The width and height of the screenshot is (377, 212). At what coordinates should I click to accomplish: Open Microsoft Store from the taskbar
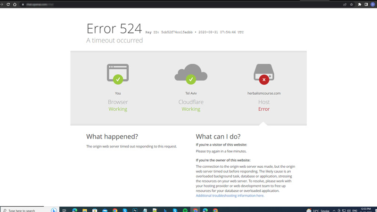(x=95, y=210)
